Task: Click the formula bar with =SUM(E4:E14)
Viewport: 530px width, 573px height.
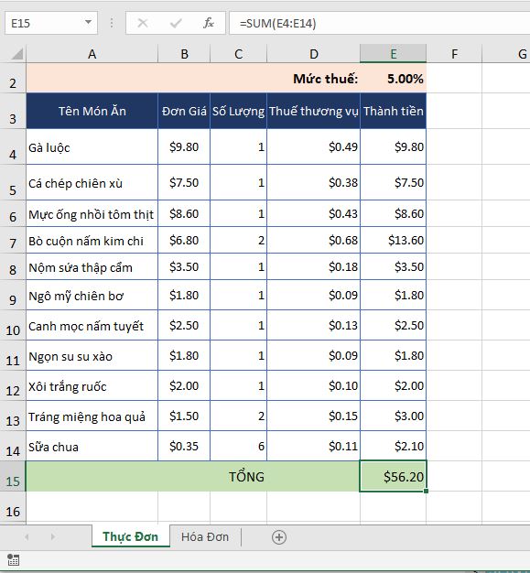Action: pyautogui.click(x=379, y=23)
